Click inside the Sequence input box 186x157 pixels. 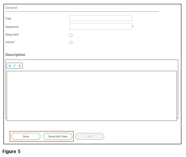click(101, 26)
